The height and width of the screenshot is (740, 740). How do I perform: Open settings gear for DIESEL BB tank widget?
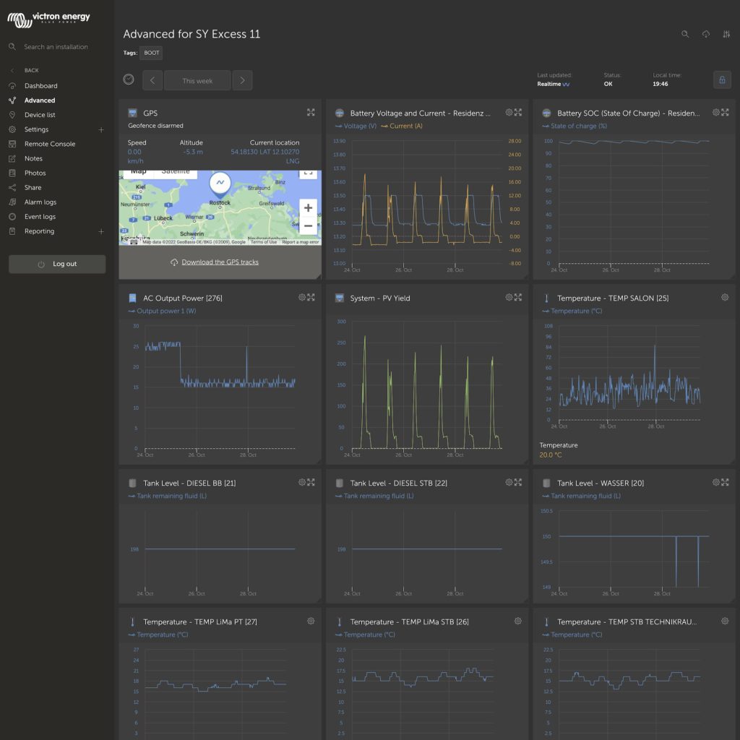click(x=302, y=482)
